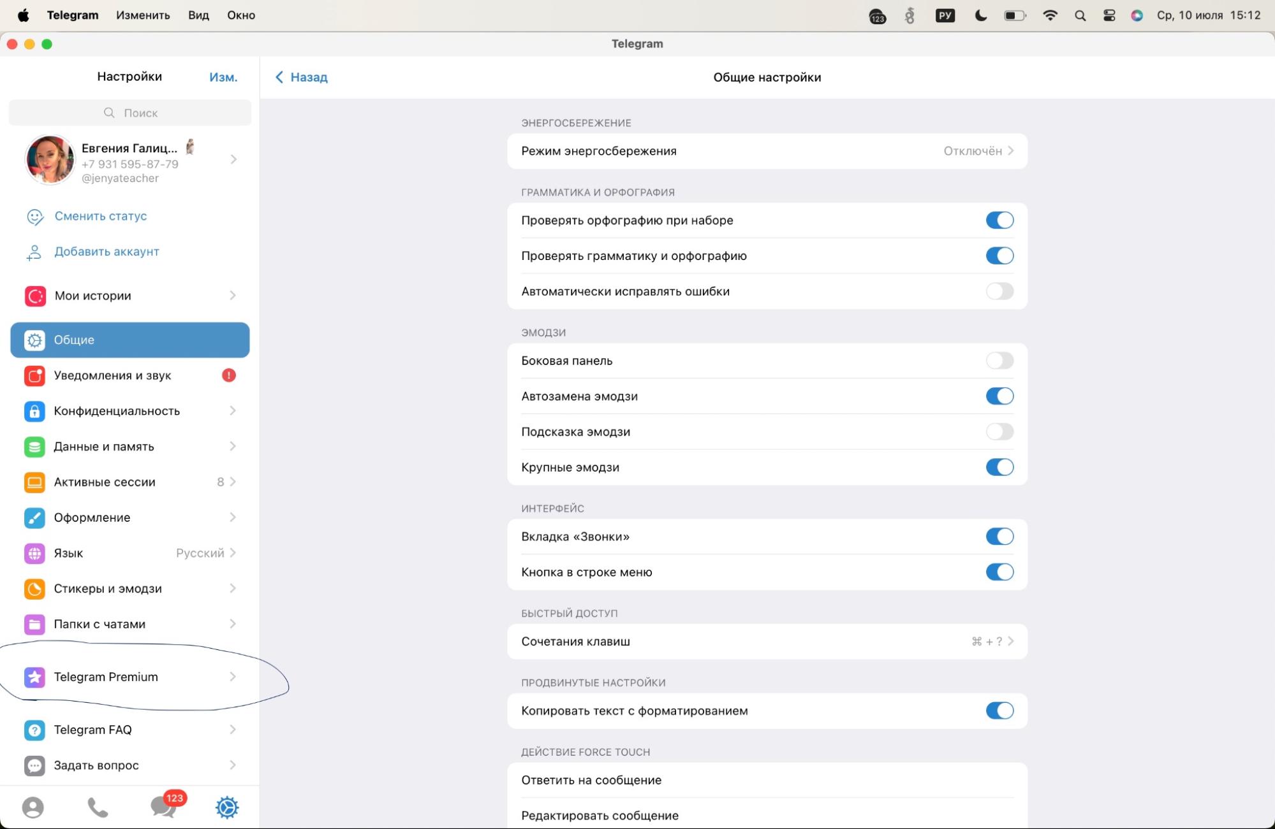This screenshot has width=1275, height=829.
Task: Open Ответить на сообщение force touch option
Action: (767, 781)
